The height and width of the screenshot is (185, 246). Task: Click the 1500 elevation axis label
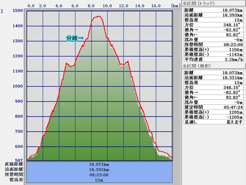(18, 10)
